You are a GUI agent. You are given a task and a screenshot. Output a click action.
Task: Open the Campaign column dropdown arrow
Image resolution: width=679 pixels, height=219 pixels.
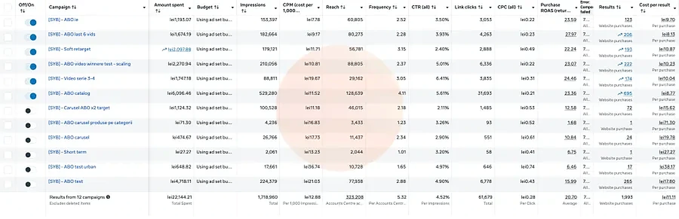(x=144, y=8)
